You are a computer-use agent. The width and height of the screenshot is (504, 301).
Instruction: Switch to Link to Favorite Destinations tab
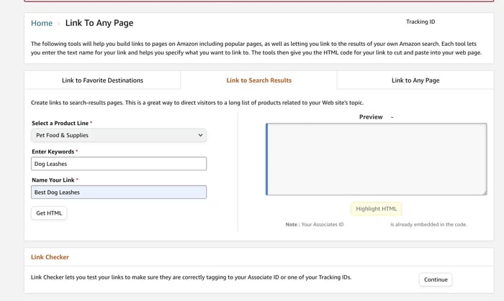(x=102, y=80)
